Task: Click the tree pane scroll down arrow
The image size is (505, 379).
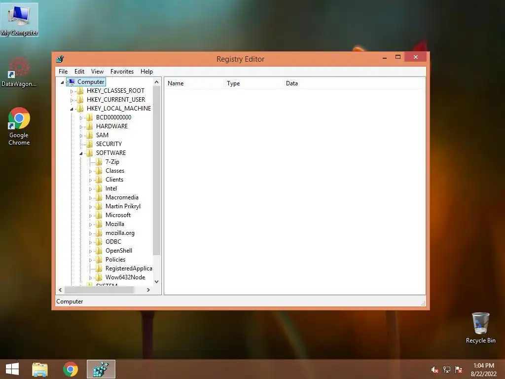Action: (156, 282)
